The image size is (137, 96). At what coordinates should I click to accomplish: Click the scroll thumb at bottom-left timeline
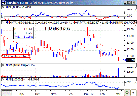pyautogui.click(x=7, y=93)
